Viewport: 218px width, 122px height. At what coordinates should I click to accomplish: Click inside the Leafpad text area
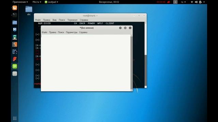coord(86,62)
